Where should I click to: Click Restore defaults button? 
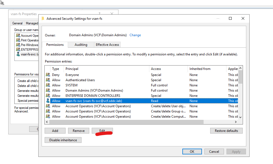click(x=226, y=131)
